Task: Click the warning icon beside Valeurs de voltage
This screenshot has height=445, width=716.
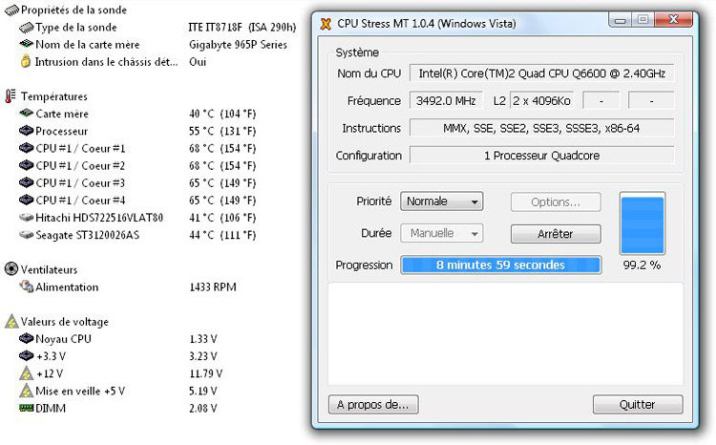Action: [11, 321]
